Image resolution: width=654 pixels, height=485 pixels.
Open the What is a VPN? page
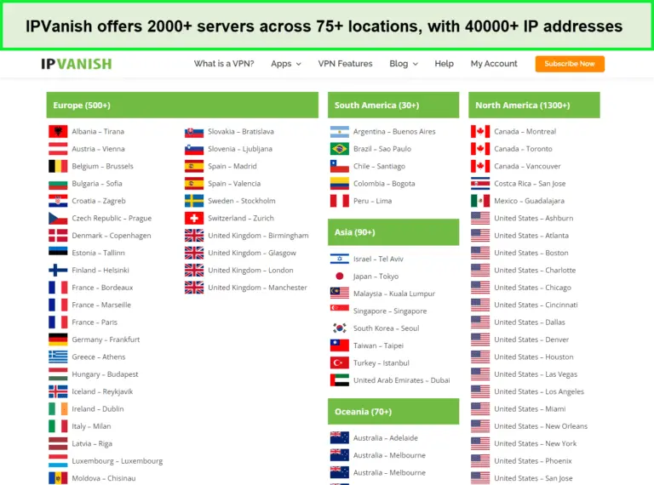point(224,64)
